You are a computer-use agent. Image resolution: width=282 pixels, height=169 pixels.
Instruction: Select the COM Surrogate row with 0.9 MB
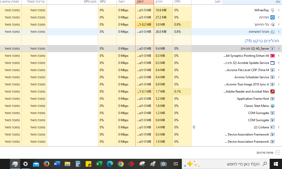[x=141, y=120]
